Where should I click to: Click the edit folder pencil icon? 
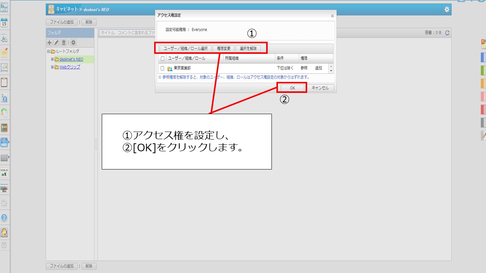[56, 43]
